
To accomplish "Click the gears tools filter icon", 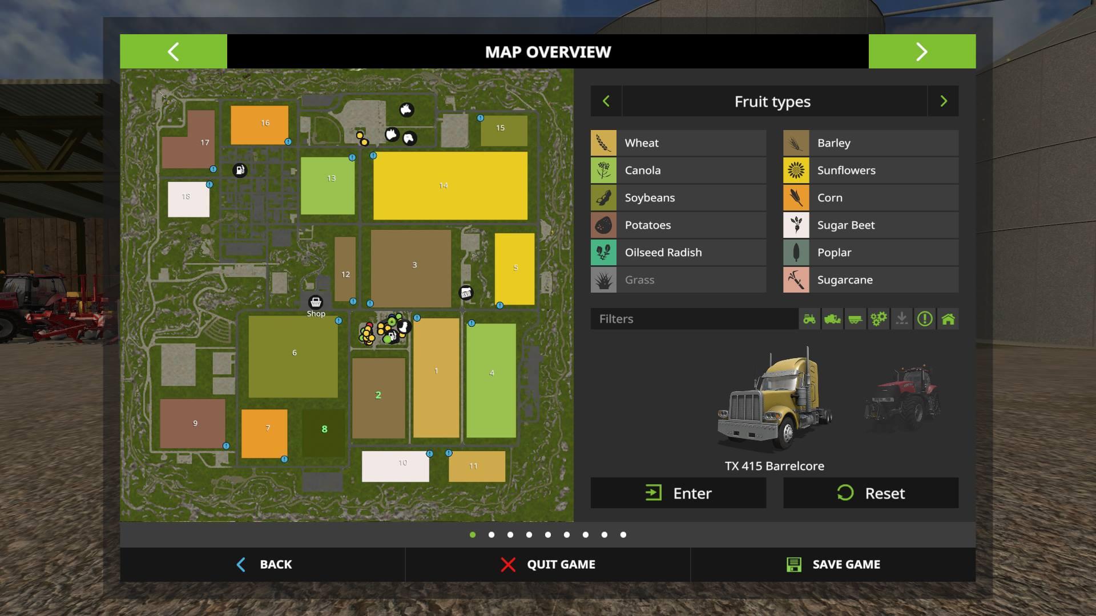I will click(879, 319).
